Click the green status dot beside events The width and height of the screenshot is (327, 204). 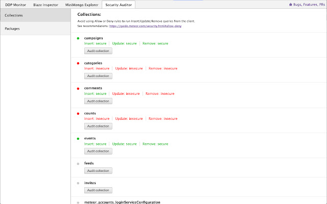coord(78,138)
